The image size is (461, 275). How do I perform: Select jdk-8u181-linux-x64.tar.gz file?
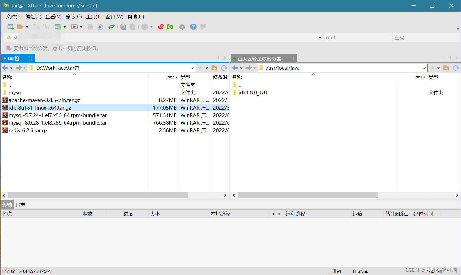coord(40,108)
